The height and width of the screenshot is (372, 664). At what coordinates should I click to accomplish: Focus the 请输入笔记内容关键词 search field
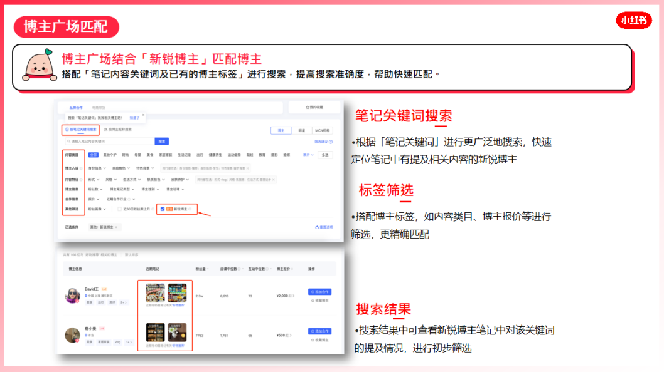(x=110, y=141)
